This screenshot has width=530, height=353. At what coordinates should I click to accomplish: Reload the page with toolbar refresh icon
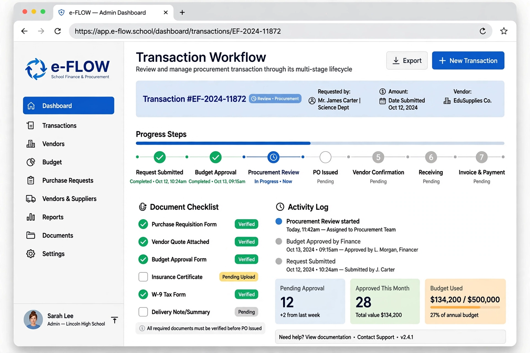tap(58, 31)
